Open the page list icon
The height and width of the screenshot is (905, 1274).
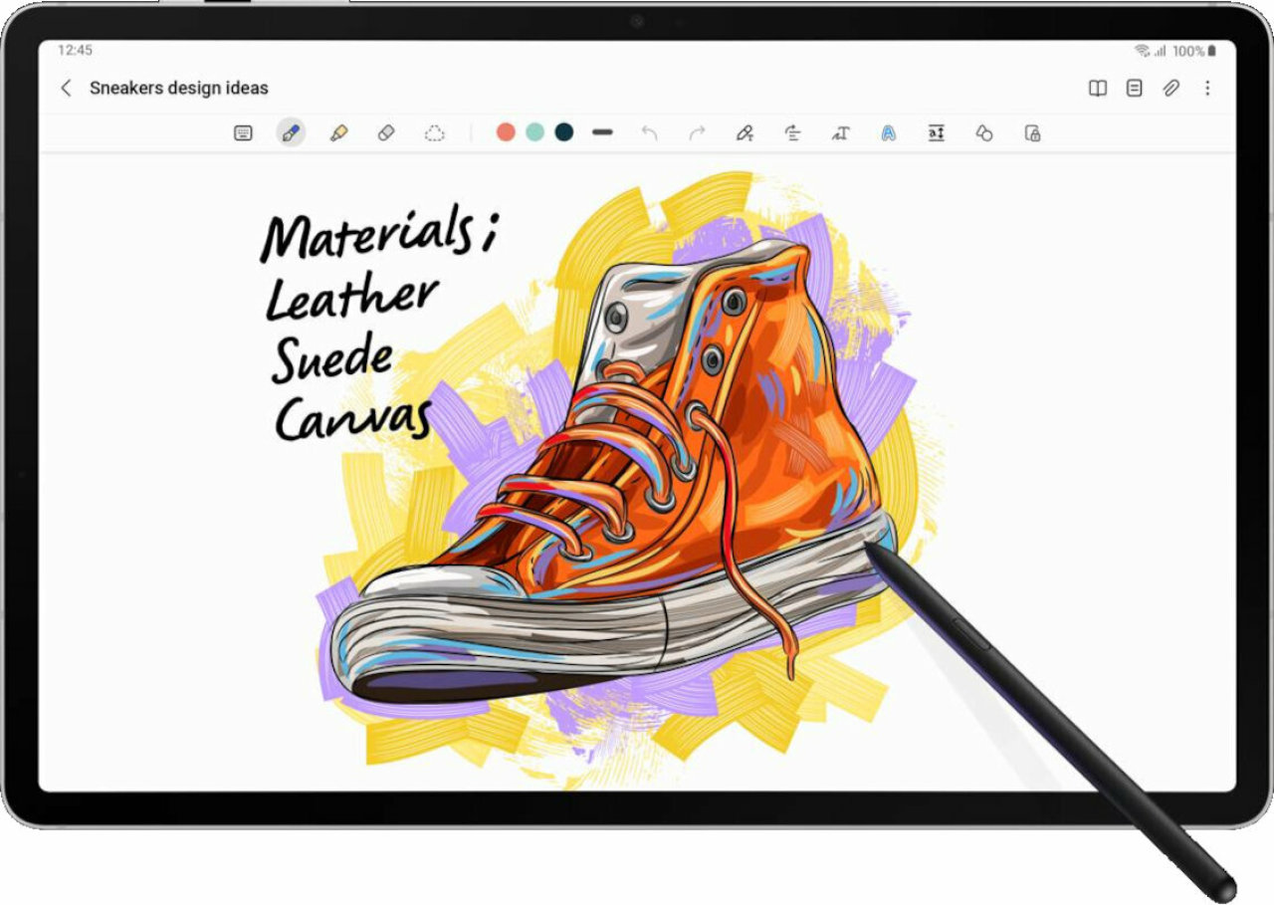point(1134,88)
